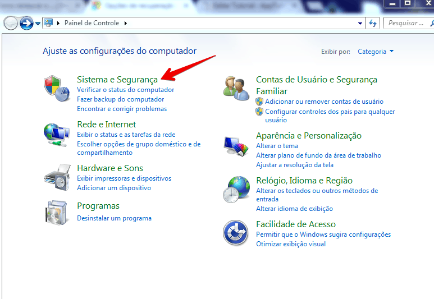Click Aparência e Personalização monitor icon
434x299 pixels.
(x=236, y=146)
